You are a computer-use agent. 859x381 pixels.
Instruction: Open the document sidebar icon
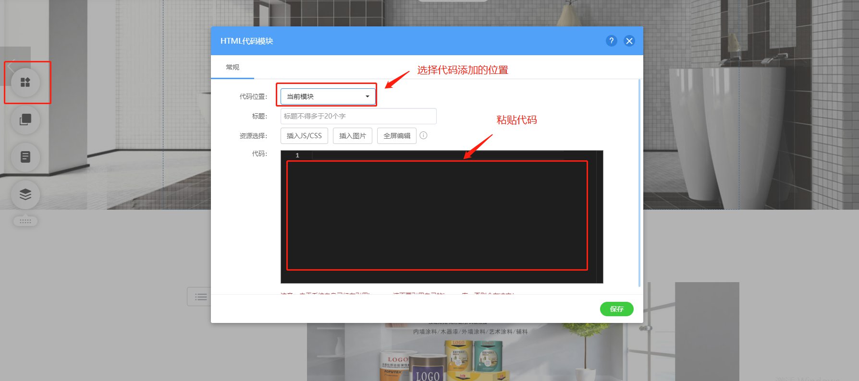25,157
